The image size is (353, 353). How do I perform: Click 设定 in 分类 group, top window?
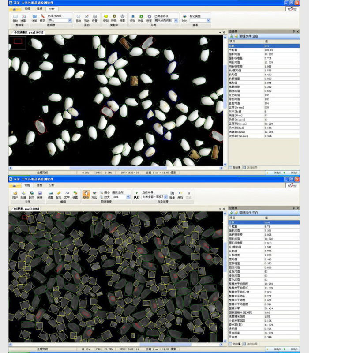tap(149, 18)
